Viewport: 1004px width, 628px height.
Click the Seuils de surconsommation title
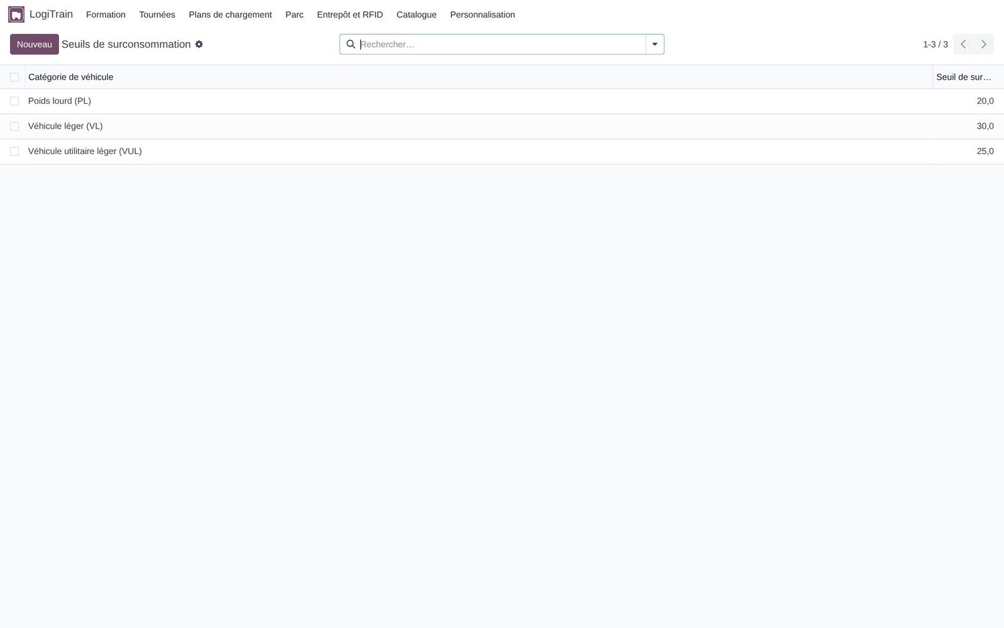click(x=126, y=44)
